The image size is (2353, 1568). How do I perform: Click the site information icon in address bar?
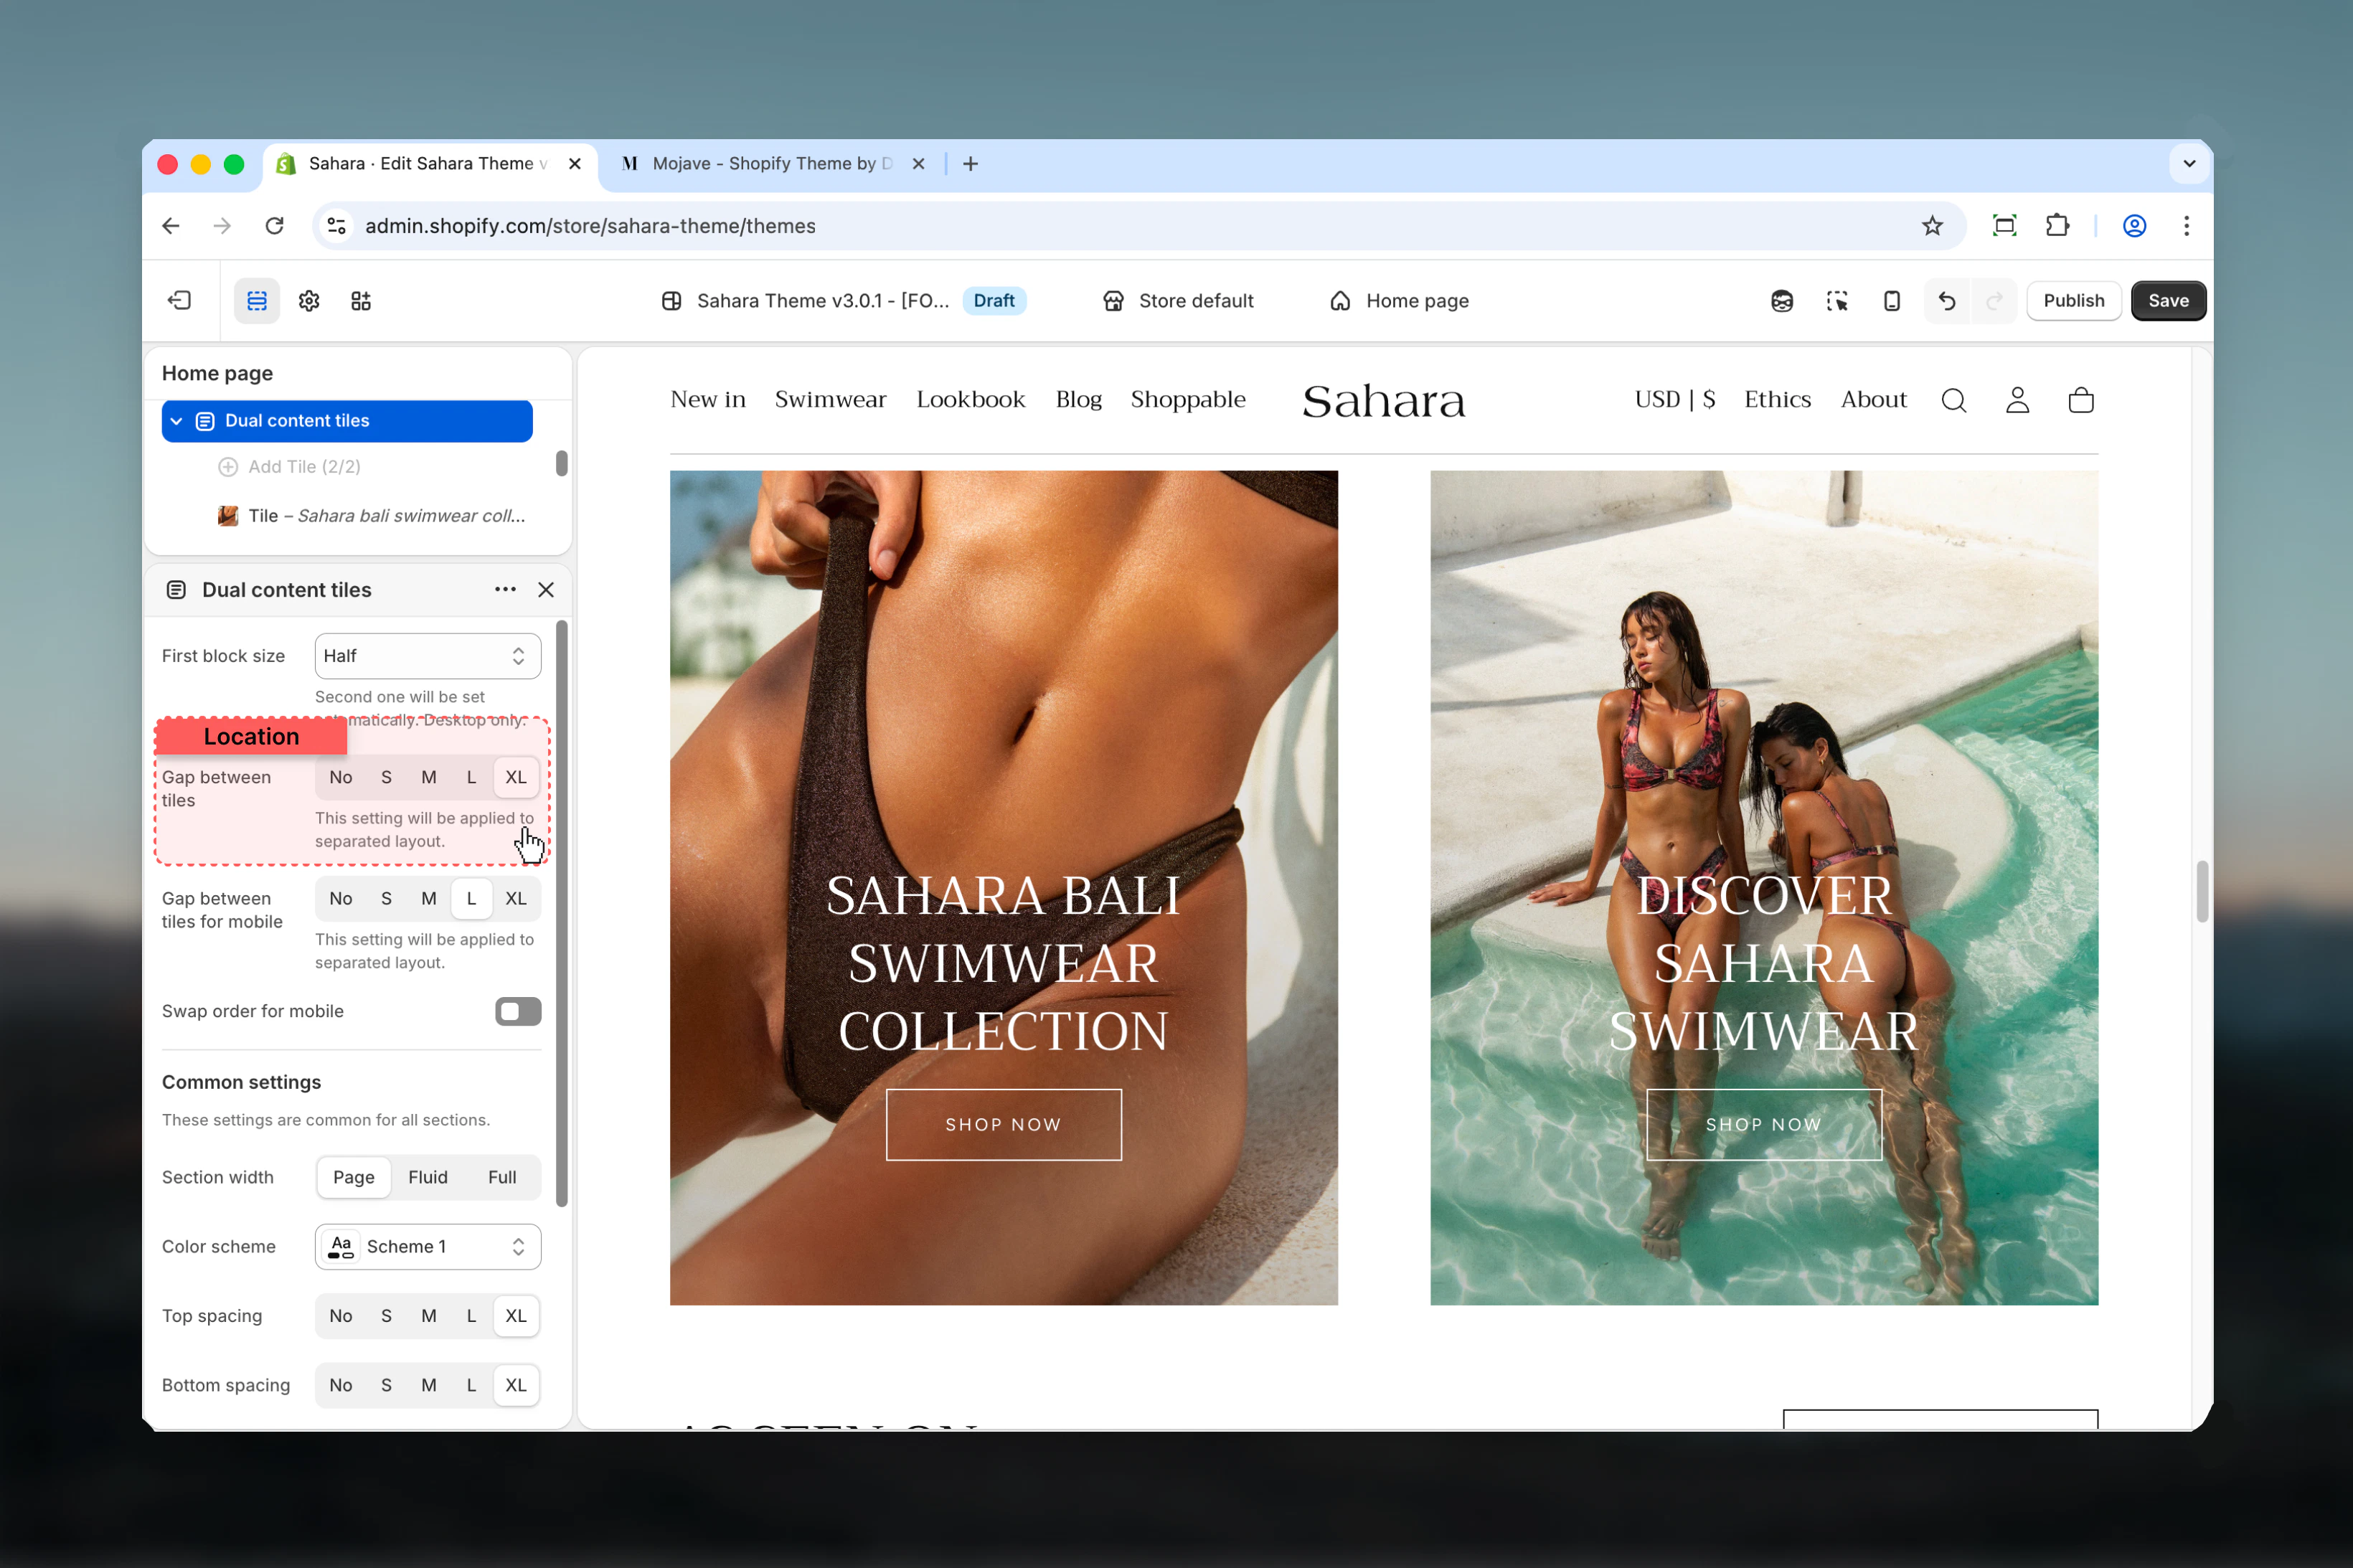pos(337,226)
